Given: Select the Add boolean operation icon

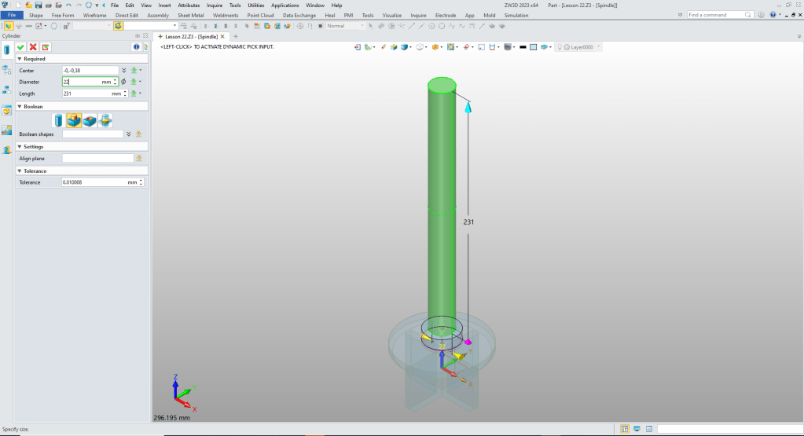Looking at the screenshot, I should pos(74,120).
